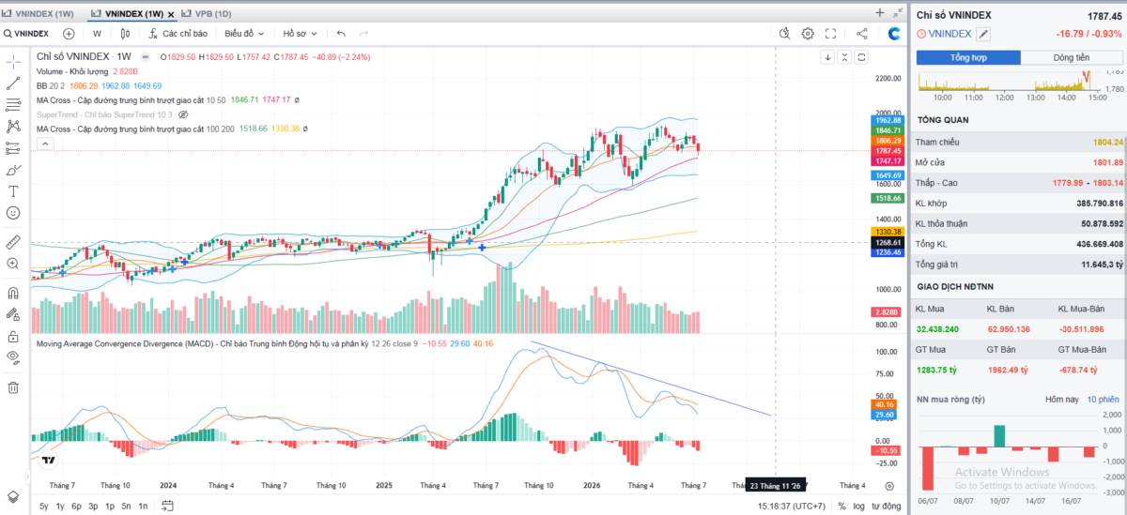The height and width of the screenshot is (515, 1127).
Task: Open the Fibonacci tools in left toolbar
Action: (13, 104)
